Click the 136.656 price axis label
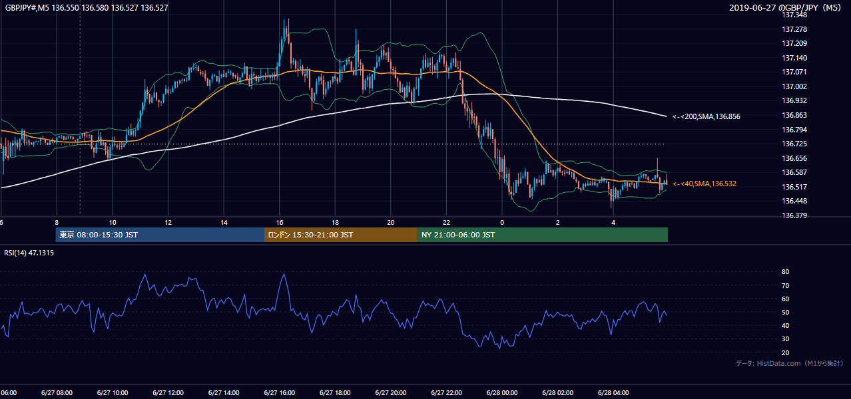851x399 pixels. [794, 158]
